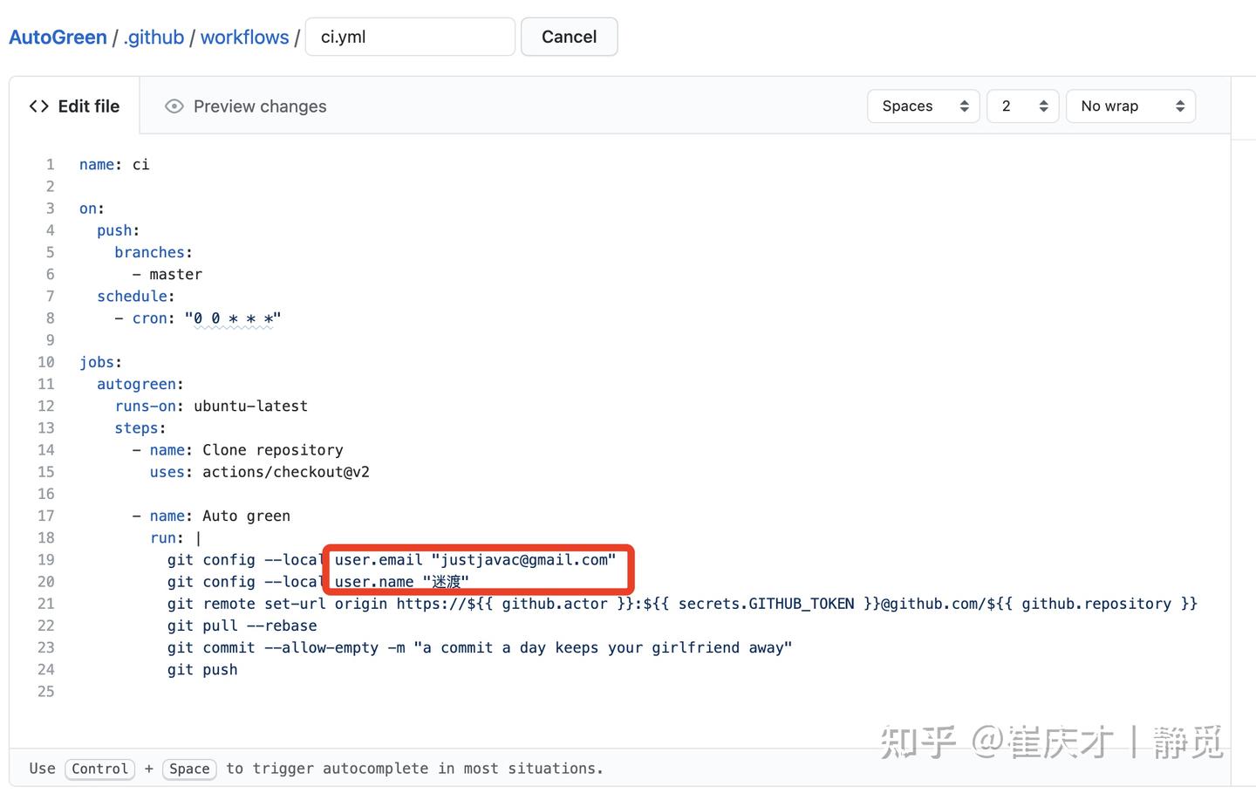Click the stepper arrows on the No wrap selector

[1181, 106]
